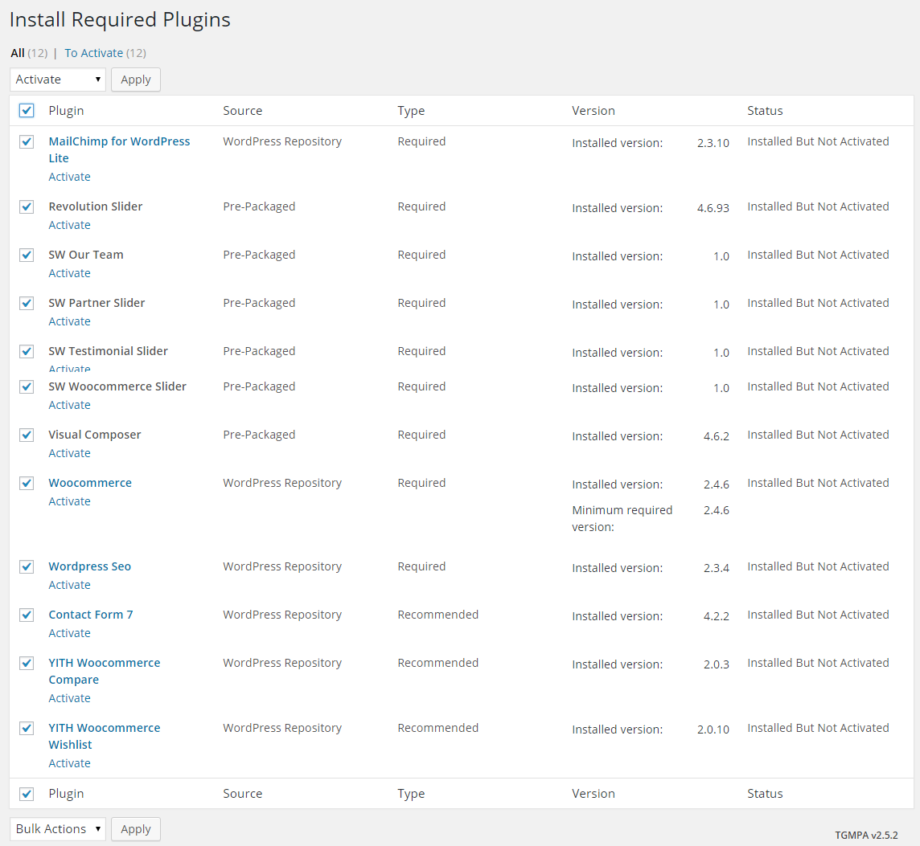
Task: Click the Status column label in the footer
Action: (x=765, y=794)
